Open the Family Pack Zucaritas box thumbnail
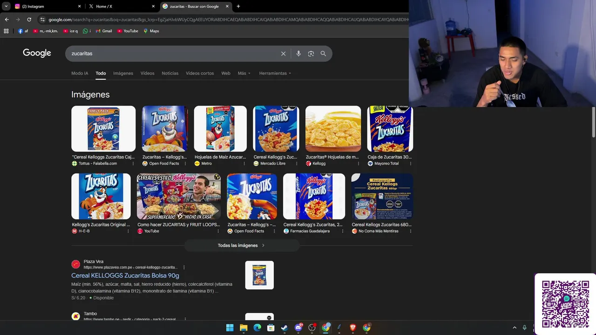Image resolution: width=596 pixels, height=335 pixels. pos(103,129)
